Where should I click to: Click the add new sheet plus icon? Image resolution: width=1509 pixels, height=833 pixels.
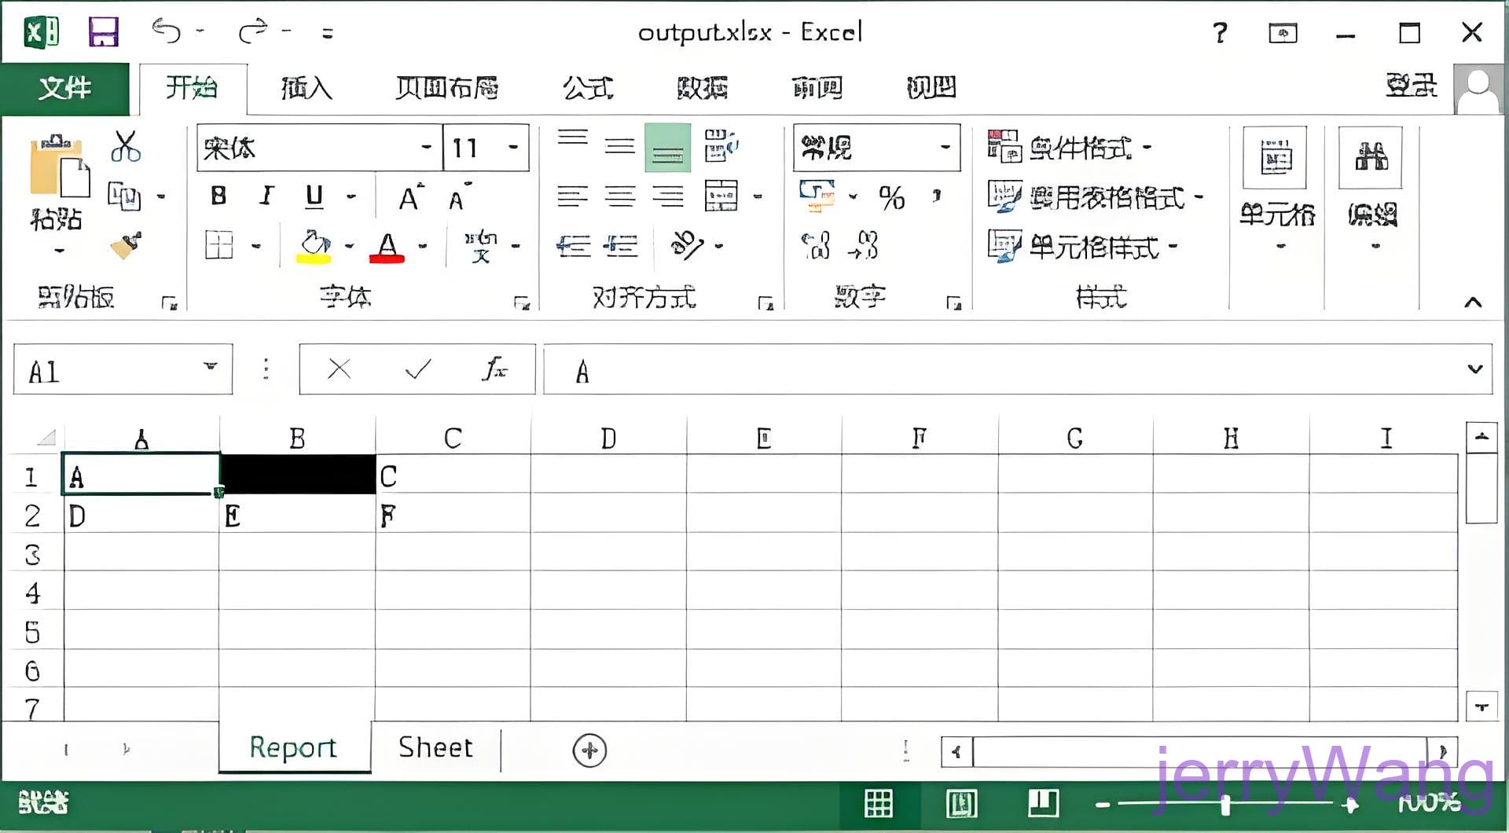(589, 750)
